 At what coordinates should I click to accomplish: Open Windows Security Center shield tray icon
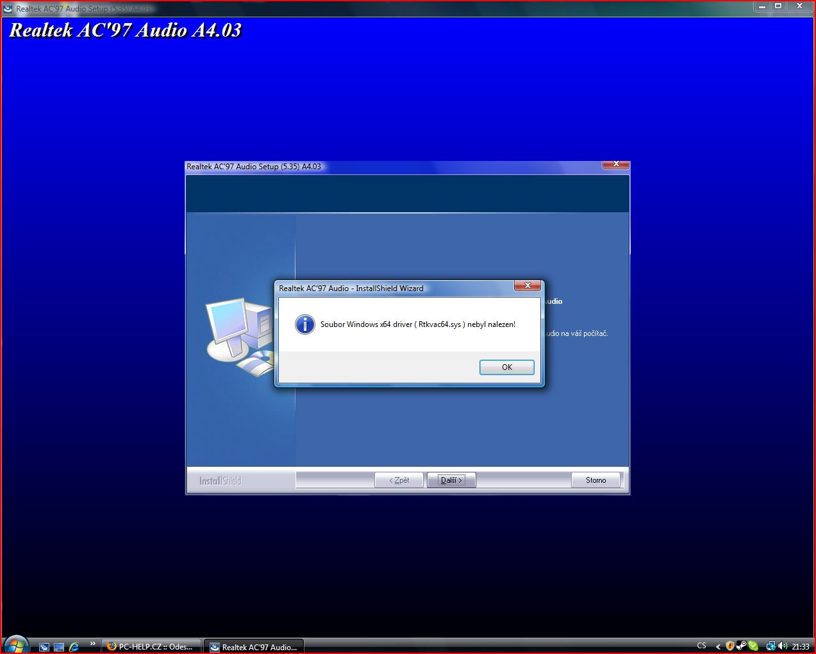click(729, 646)
